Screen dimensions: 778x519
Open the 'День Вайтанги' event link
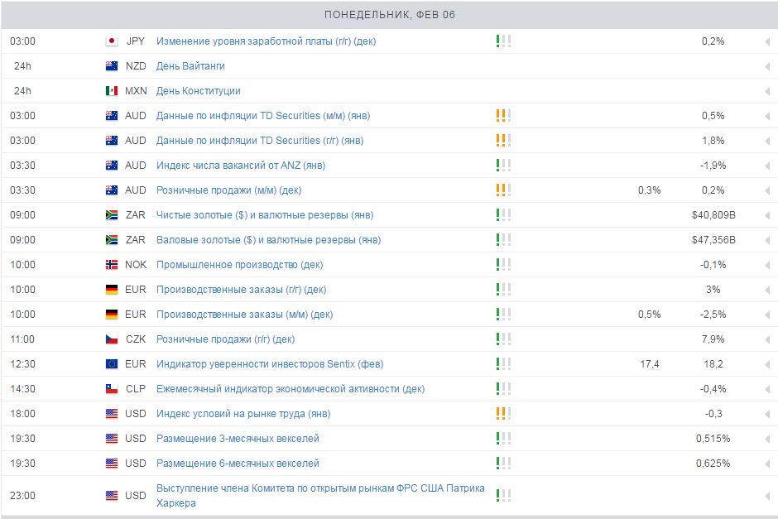pyautogui.click(x=190, y=66)
